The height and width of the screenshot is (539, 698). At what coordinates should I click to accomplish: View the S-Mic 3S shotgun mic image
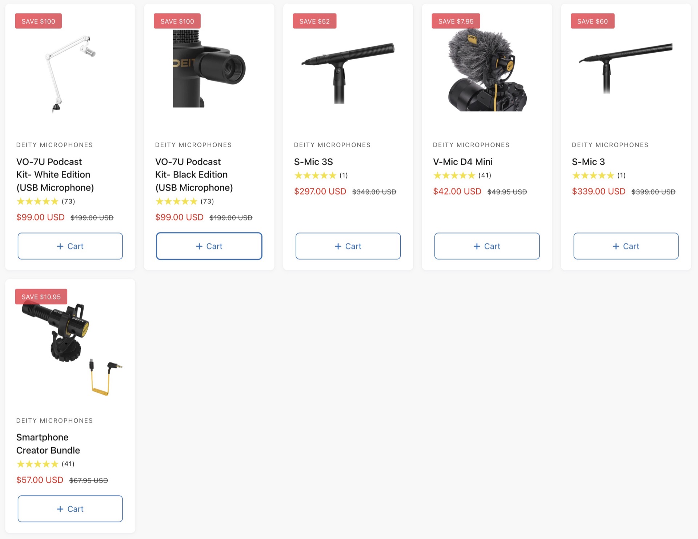[348, 73]
